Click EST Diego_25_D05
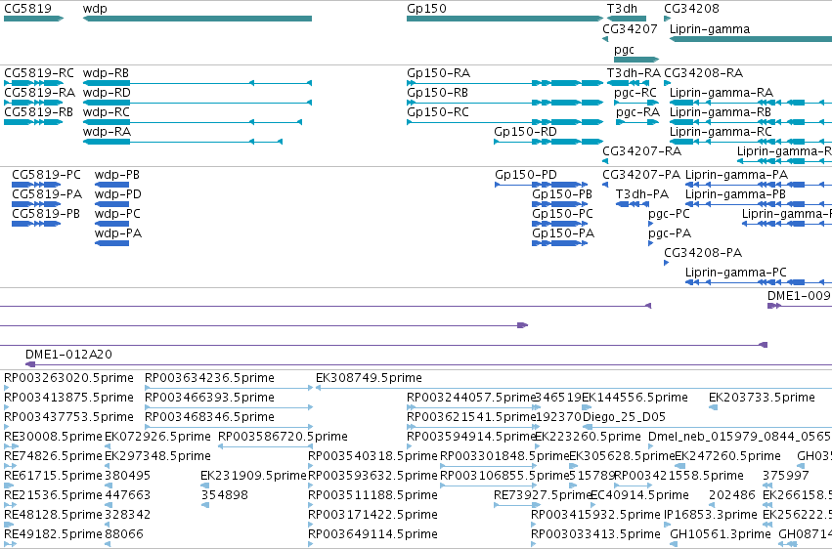The width and height of the screenshot is (832, 549). point(707,427)
